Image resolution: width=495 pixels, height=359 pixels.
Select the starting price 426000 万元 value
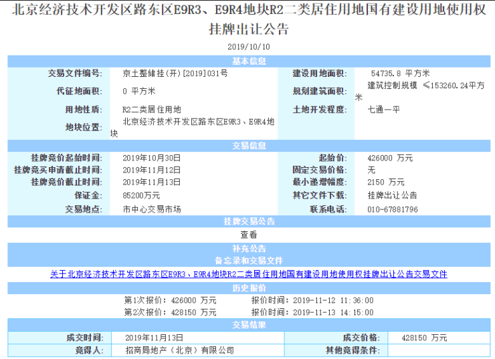coord(390,158)
